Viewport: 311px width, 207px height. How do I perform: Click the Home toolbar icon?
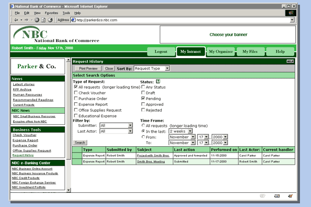pyautogui.click(x=50, y=20)
